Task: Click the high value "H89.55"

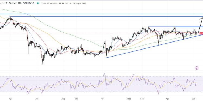Action: pyautogui.click(x=54, y=4)
